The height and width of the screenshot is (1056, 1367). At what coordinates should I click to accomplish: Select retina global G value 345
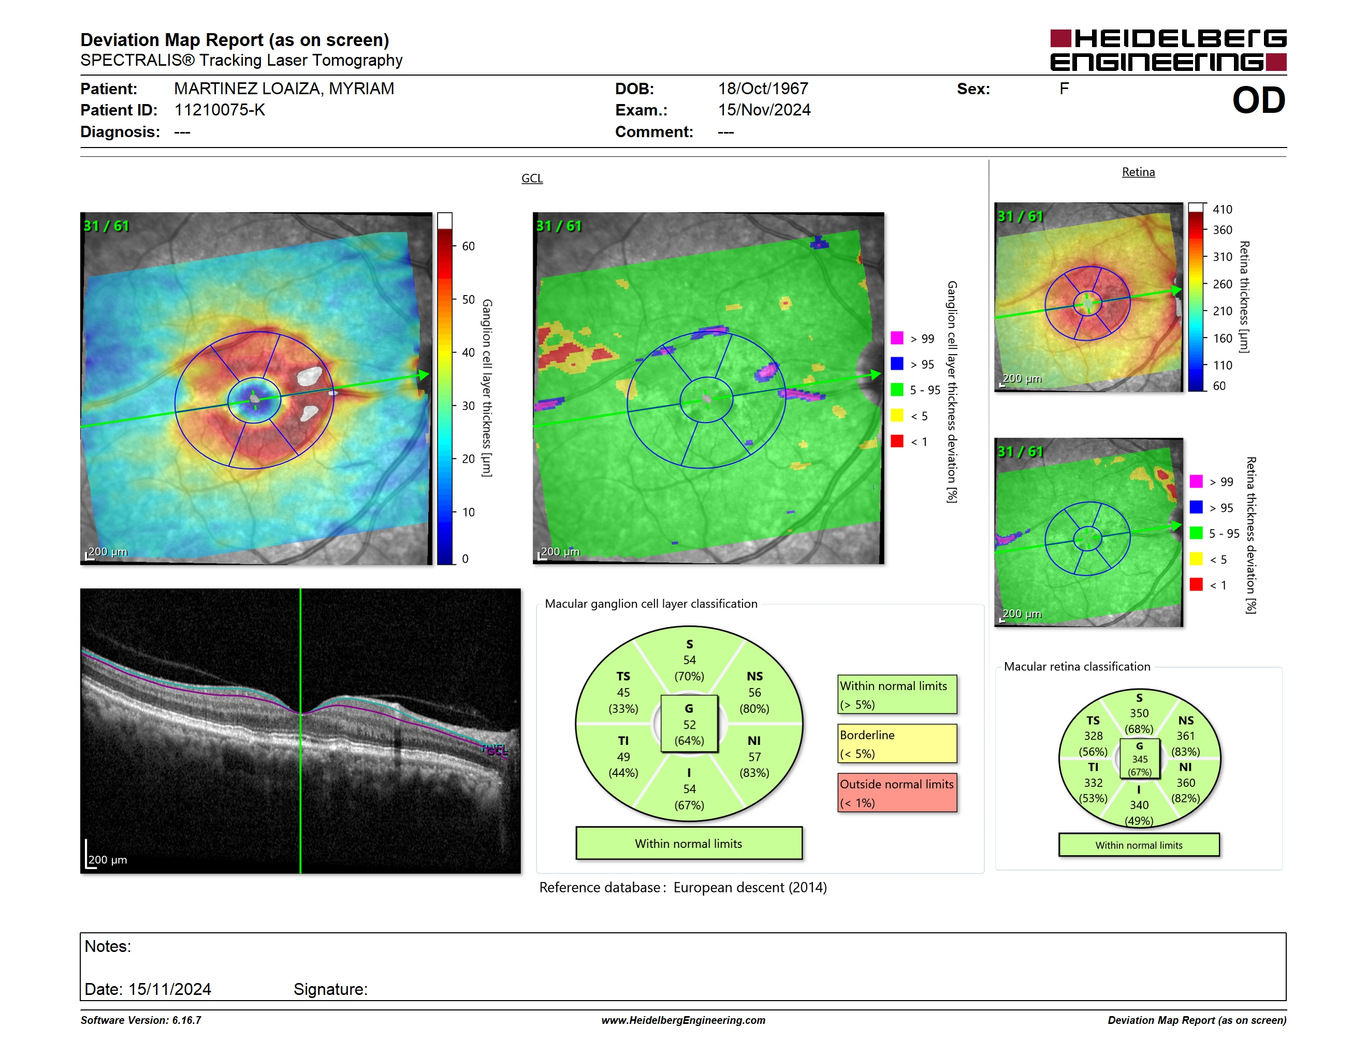[1140, 759]
